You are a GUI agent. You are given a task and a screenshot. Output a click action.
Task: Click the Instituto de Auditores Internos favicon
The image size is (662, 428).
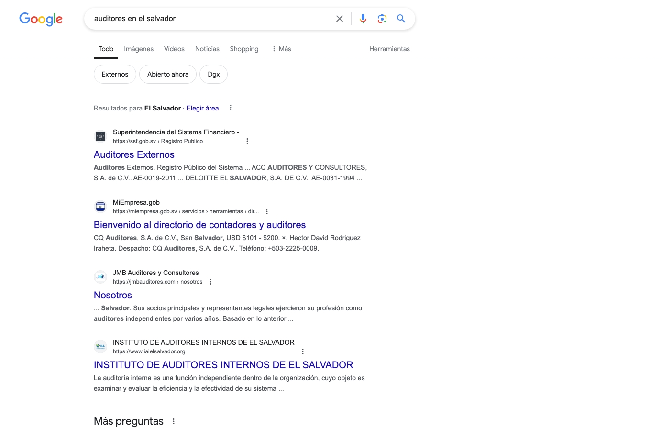(x=100, y=347)
